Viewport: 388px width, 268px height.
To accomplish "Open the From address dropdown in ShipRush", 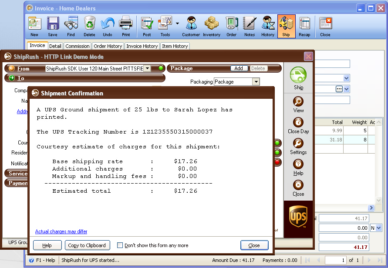I will [147, 68].
